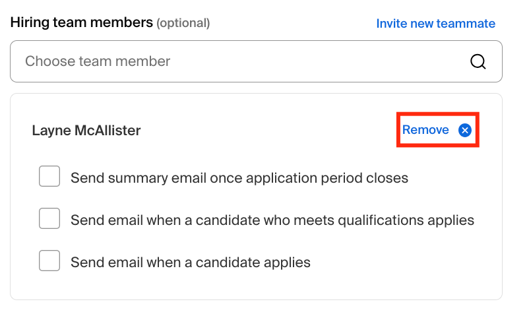The height and width of the screenshot is (314, 529).
Task: Open the Invite new teammate link
Action: [x=435, y=24]
